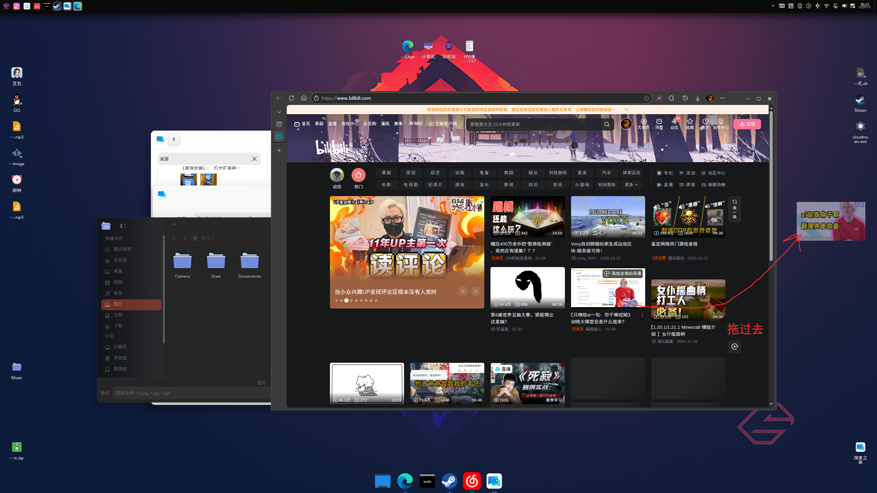
Task: Select the 科技数码 category button
Action: tap(558, 173)
